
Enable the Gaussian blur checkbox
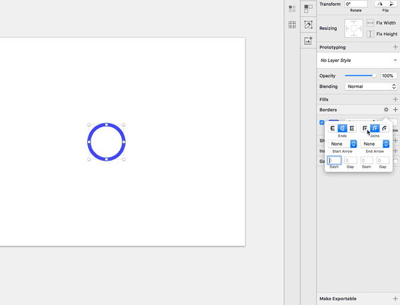(x=395, y=161)
